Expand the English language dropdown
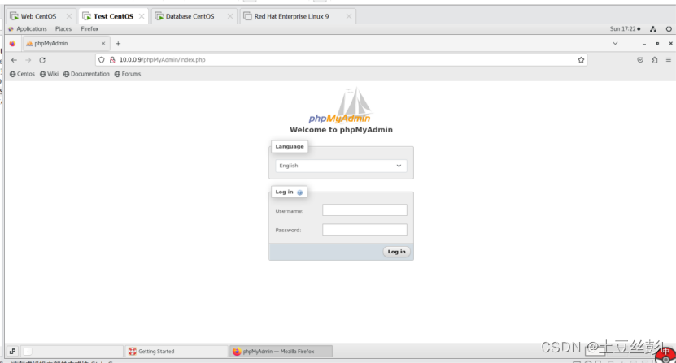Image resolution: width=676 pixels, height=363 pixels. (341, 166)
